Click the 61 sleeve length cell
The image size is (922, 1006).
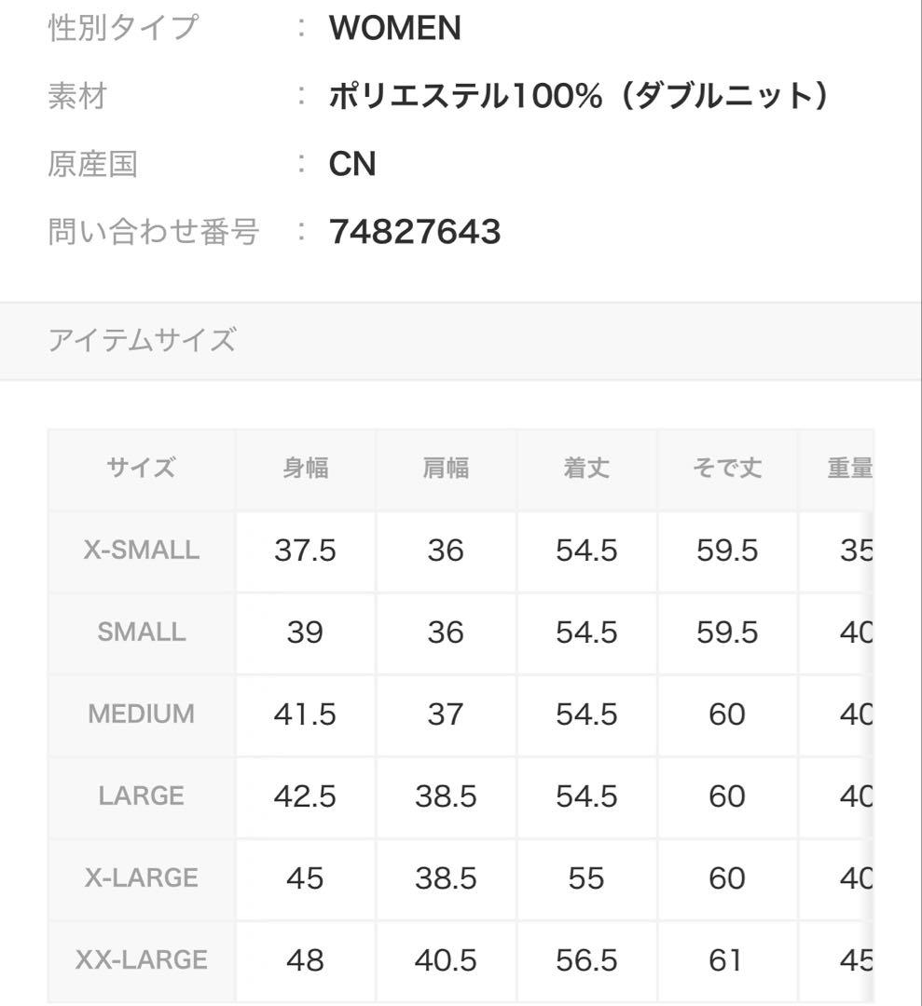pyautogui.click(x=727, y=961)
